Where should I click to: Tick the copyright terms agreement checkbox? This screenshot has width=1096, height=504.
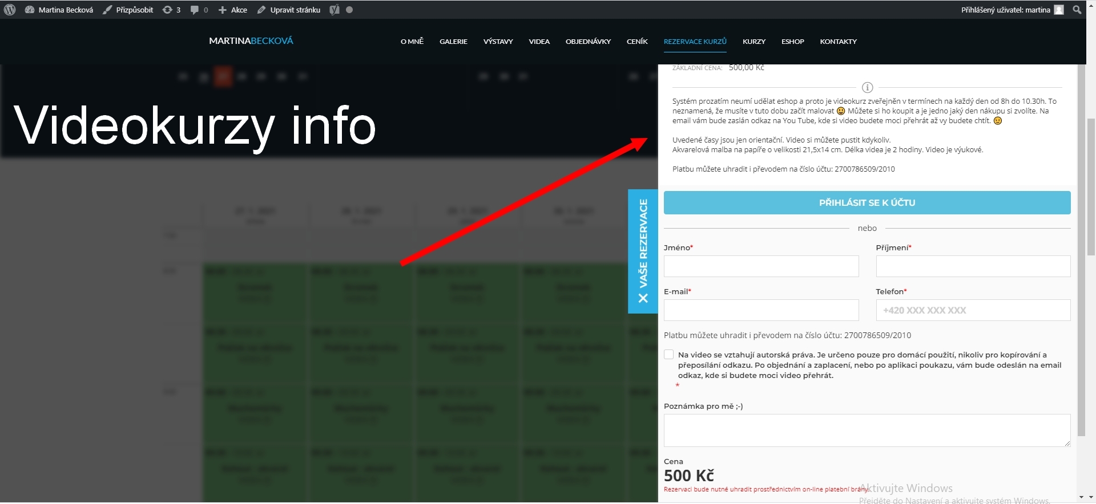(x=668, y=355)
